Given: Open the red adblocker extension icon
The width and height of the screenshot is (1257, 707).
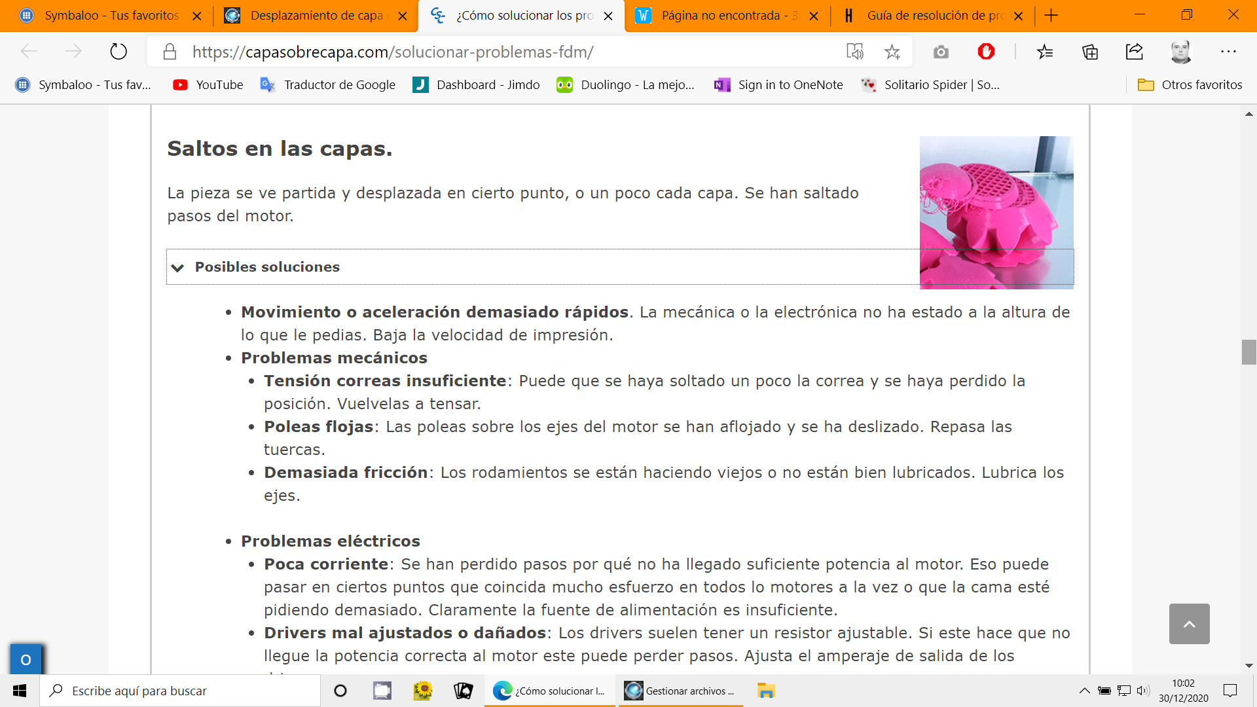Looking at the screenshot, I should click(x=986, y=52).
